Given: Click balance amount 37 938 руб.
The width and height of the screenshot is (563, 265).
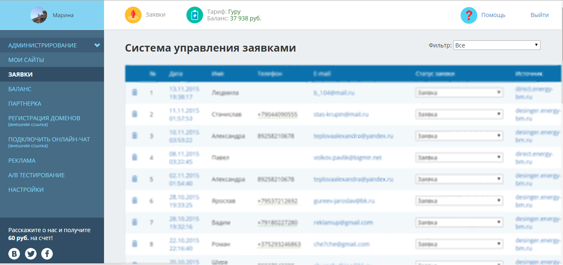Looking at the screenshot, I should pos(246,18).
